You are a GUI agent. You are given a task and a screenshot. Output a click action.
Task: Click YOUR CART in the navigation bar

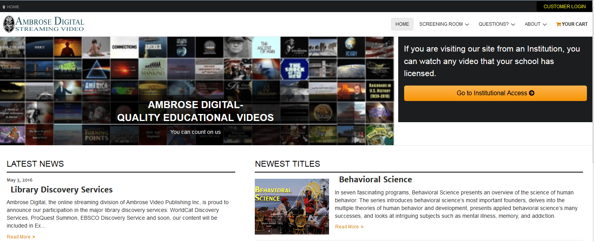(x=574, y=24)
